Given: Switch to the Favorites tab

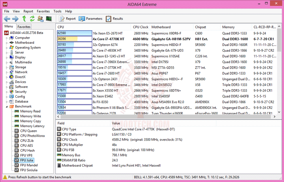Looking at the screenshot, I should 24,26.
